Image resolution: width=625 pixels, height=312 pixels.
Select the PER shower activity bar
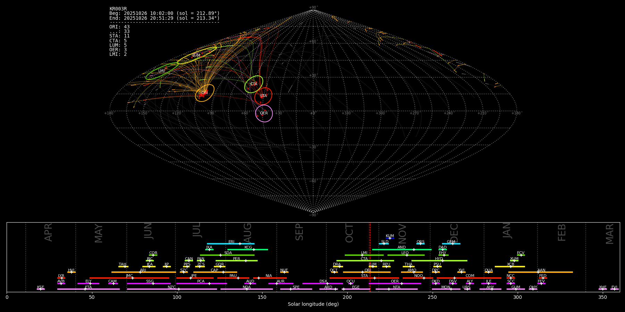(x=236, y=261)
